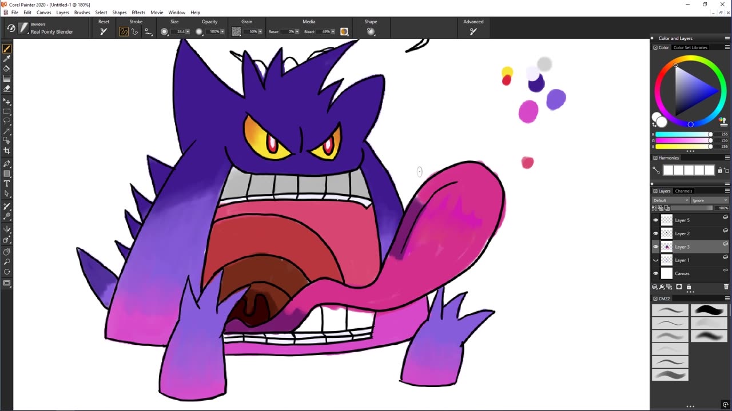
Task: Select the Rectangular Selection tool
Action: 7,111
